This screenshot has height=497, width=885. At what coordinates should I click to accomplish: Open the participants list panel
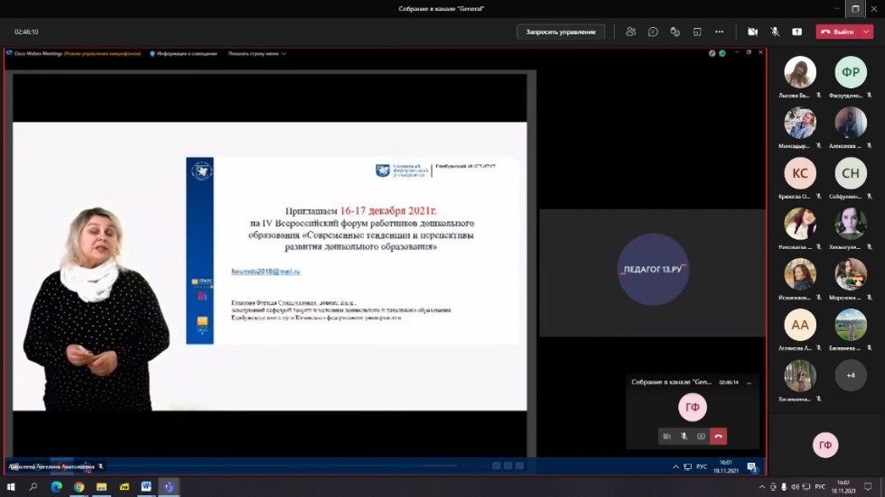point(631,32)
